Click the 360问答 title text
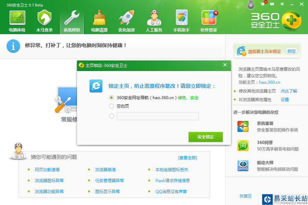Image resolution: width=308 pixels, height=205 pixels. pyautogui.click(x=265, y=142)
